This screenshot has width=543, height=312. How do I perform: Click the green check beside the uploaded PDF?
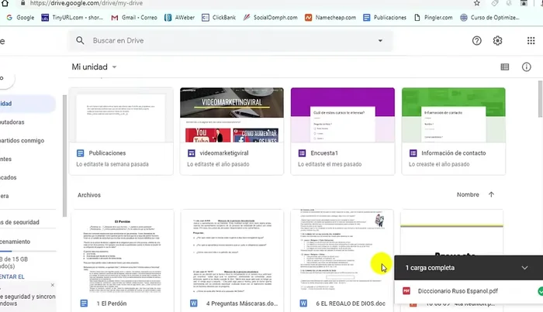(x=540, y=291)
